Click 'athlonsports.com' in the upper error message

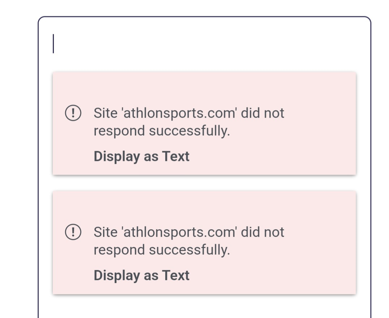[x=180, y=113]
